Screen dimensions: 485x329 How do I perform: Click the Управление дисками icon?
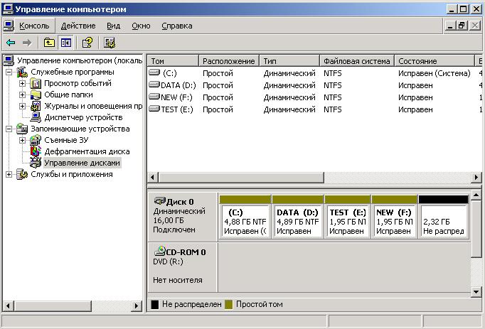point(36,163)
